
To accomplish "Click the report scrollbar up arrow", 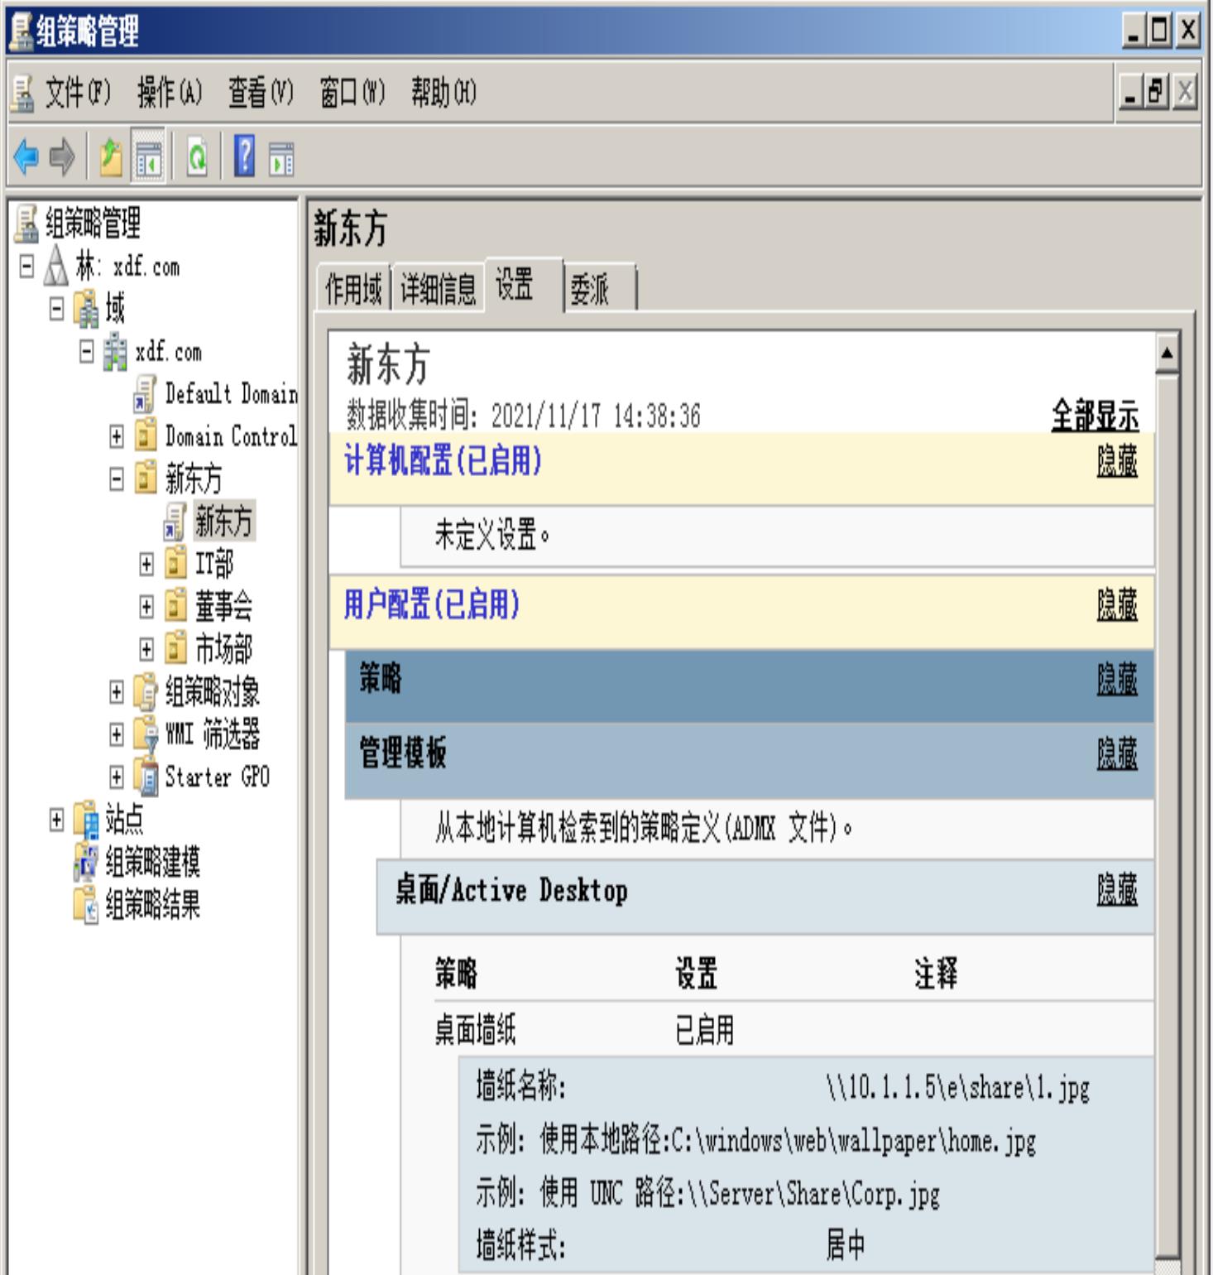I will pyautogui.click(x=1167, y=354).
